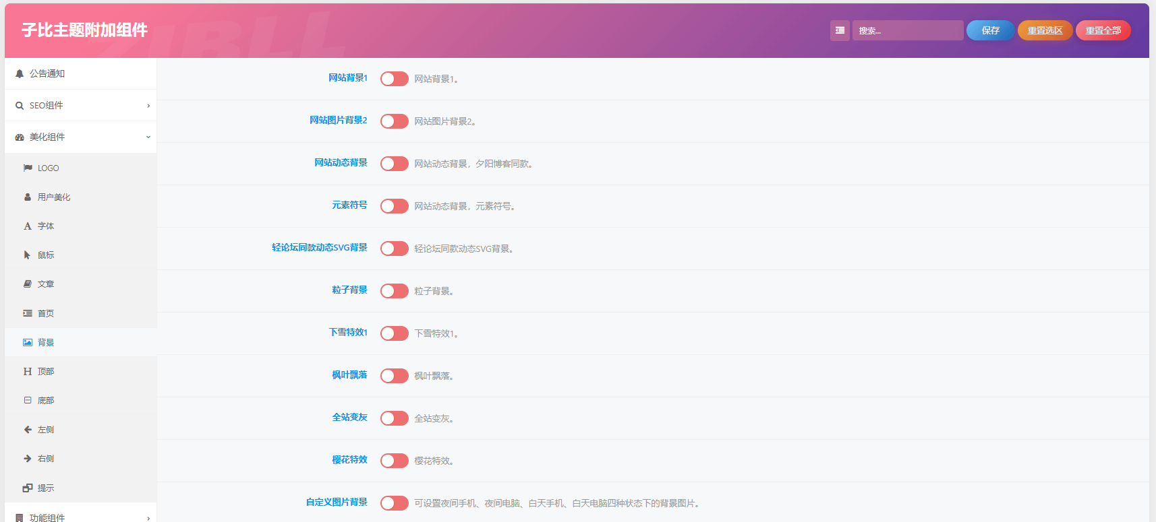Open the LOGO submenu item
This screenshot has width=1156, height=522.
click(x=80, y=168)
